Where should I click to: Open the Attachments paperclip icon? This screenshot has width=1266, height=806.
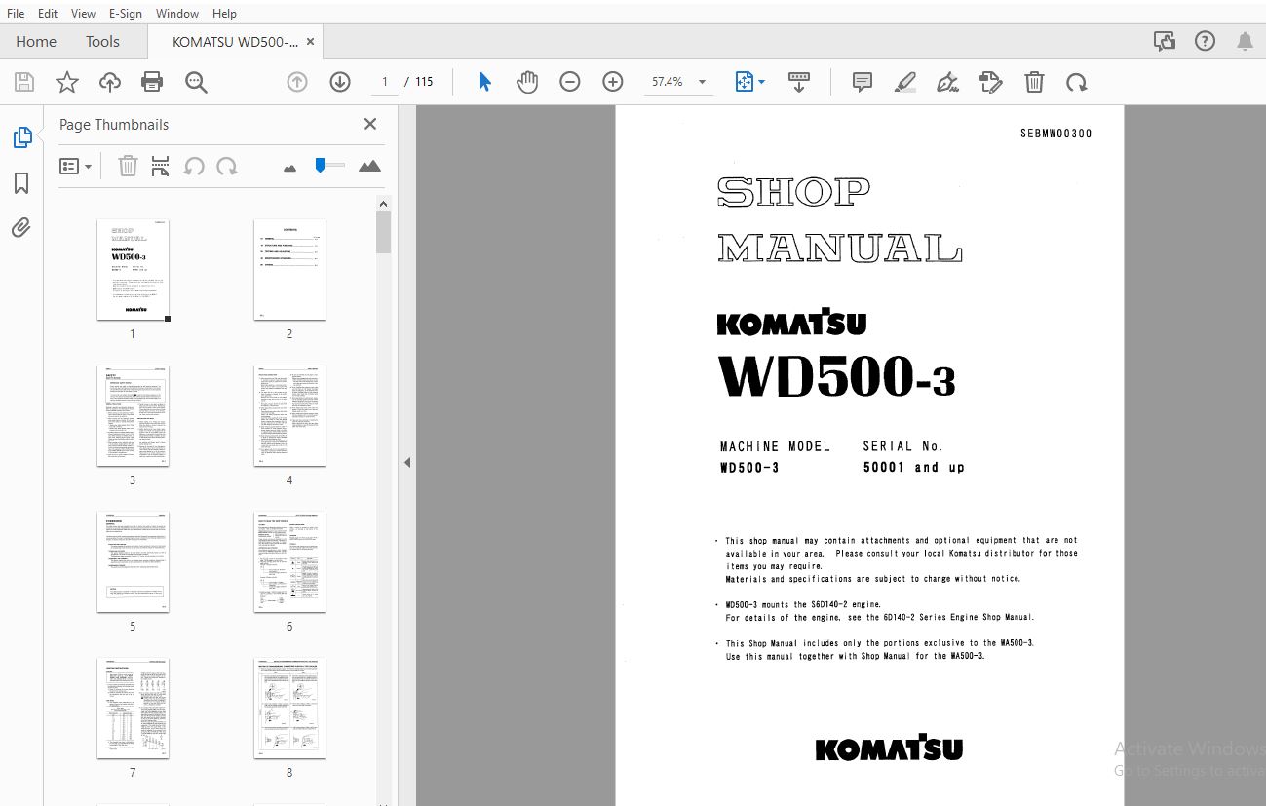[21, 228]
